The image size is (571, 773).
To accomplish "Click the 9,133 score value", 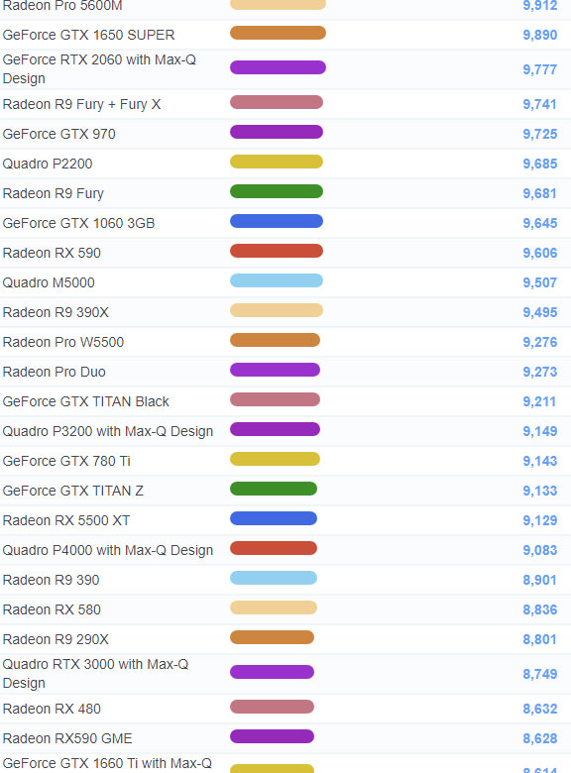I will click(540, 491).
